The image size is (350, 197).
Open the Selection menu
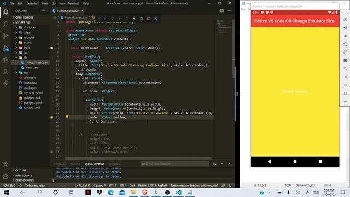32,4
